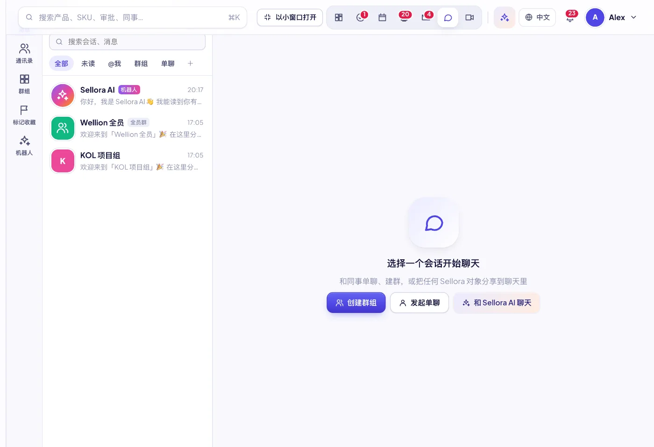Click the 全员群 tag next to Wellion
The height and width of the screenshot is (447, 654).
[x=138, y=122]
